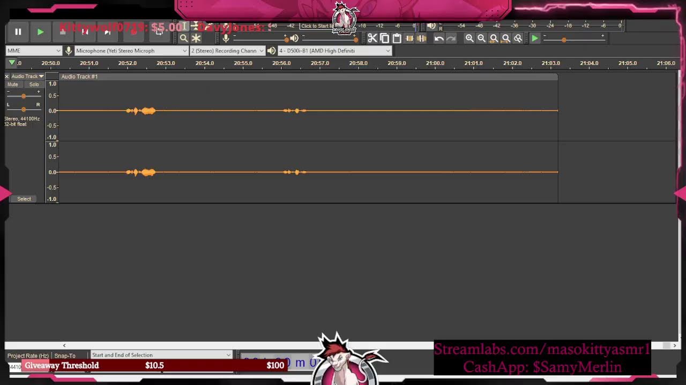This screenshot has height=385, width=686.
Task: Click Play-at-Speed green arrow
Action: coord(535,38)
